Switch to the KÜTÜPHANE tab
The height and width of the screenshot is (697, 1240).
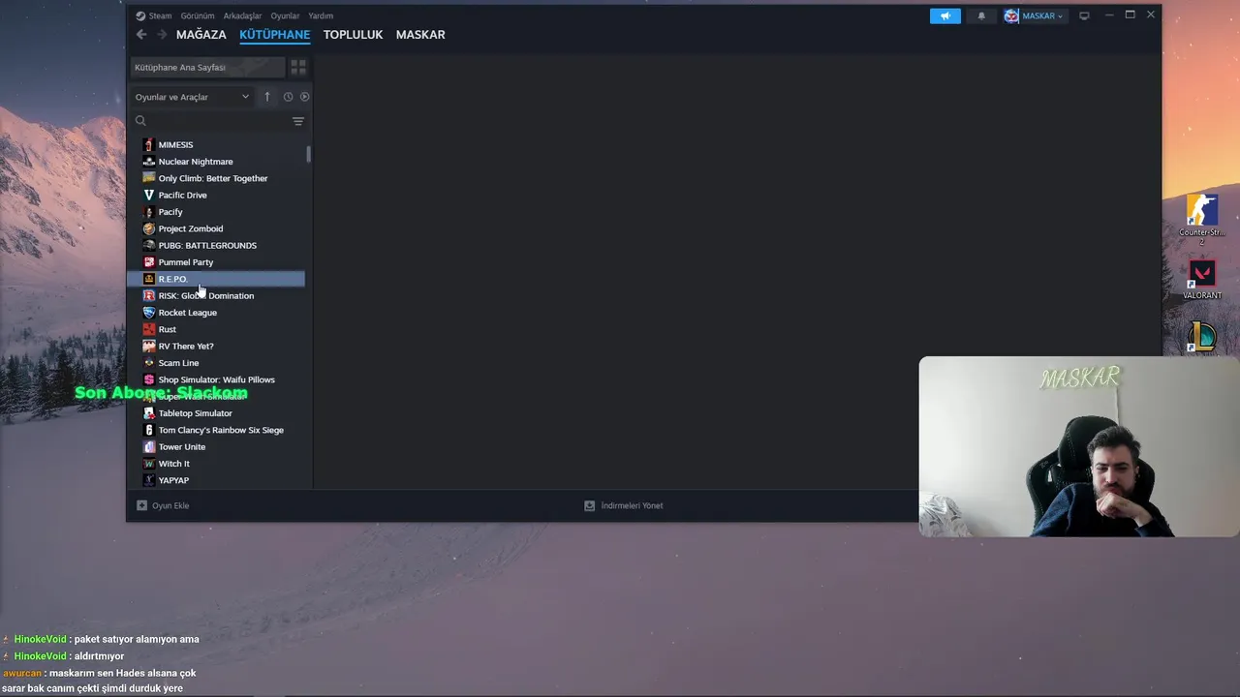click(275, 35)
